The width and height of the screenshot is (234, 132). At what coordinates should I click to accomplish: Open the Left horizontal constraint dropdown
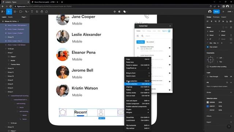(x=220, y=58)
